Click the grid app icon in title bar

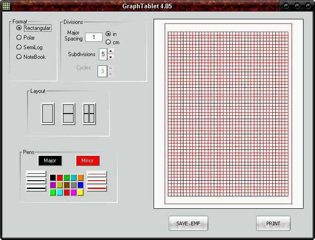point(6,6)
